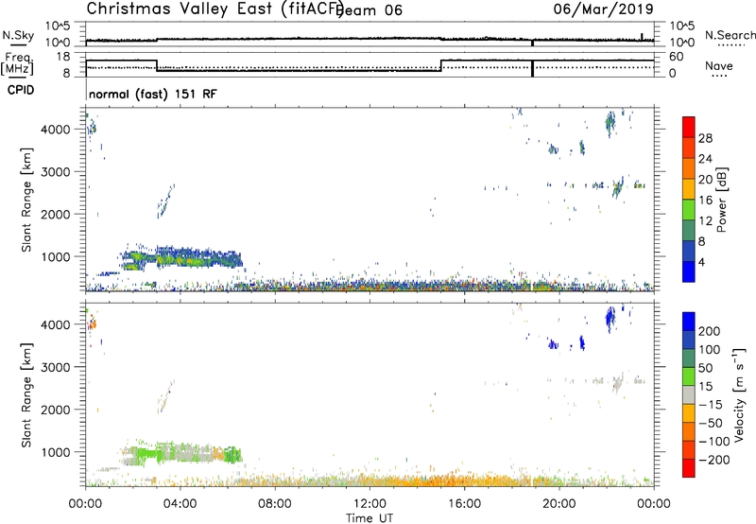
Task: Pick the bright blue lowest Power colorbar segment
Action: coord(689,271)
